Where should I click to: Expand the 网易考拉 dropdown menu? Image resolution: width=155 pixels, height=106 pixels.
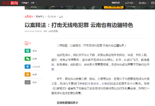(117, 3)
